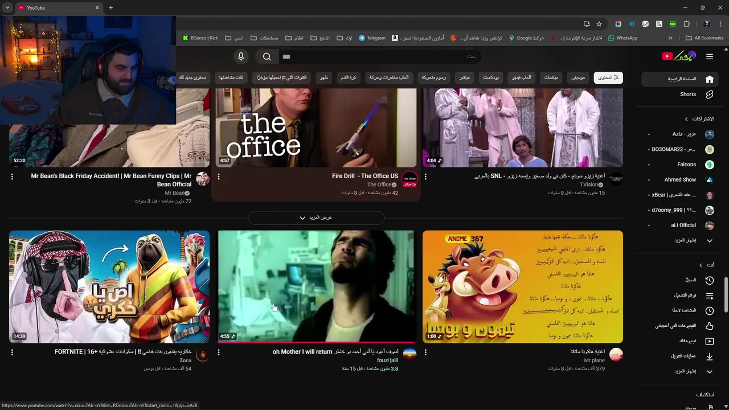Click the microphone voice search icon
Screen dimensions: 729x410
click(x=241, y=56)
